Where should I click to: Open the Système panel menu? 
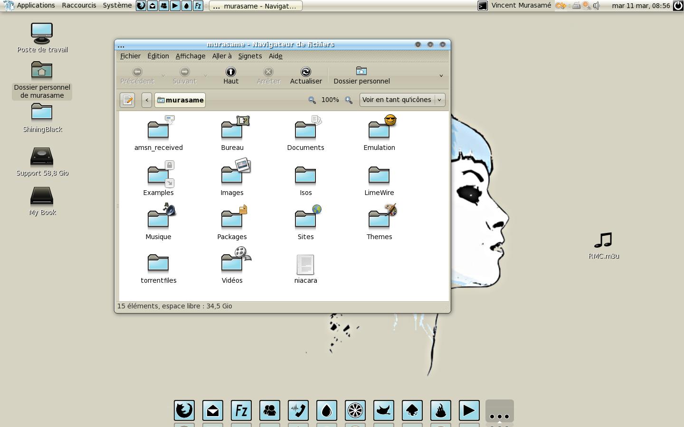(117, 6)
